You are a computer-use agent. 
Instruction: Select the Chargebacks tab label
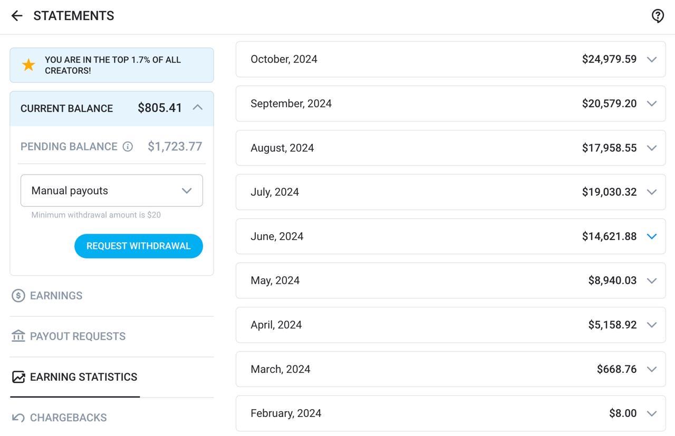[x=68, y=418]
